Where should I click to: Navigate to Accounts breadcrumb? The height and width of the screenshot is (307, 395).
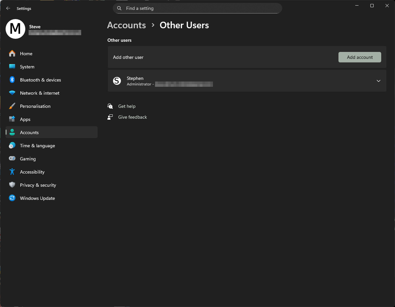(127, 25)
